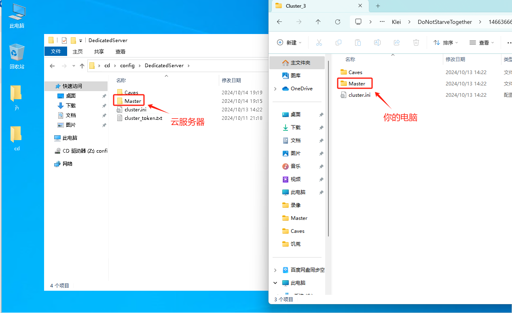Click the cd breadcrumb in DedicatedServer address bar
This screenshot has height=313, width=512.
coord(107,65)
